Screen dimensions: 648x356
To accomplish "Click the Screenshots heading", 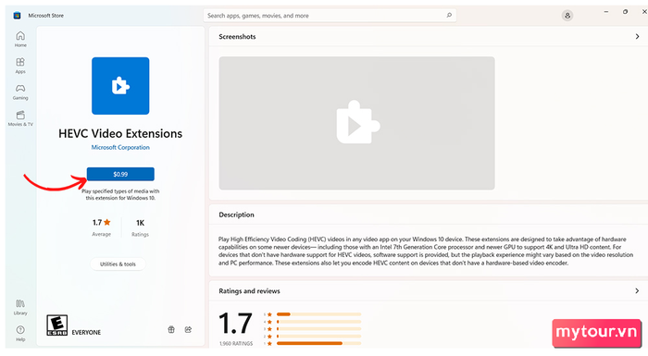I will click(237, 37).
